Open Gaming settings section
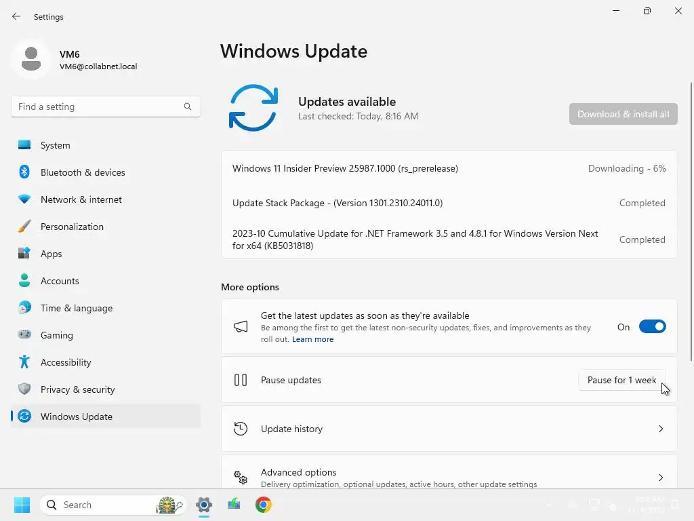Screen dimensions: 694x521 pos(106,335)
